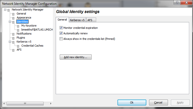
Task: Click the icon next to AFS tree item
Action: (13, 50)
